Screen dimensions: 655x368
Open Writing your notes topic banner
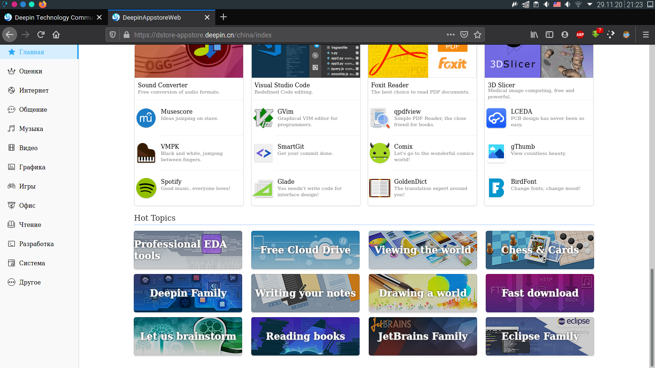tap(305, 293)
